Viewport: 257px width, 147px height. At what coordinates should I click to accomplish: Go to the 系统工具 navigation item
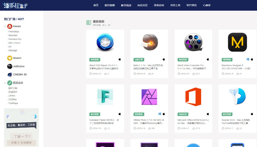pos(175,5)
